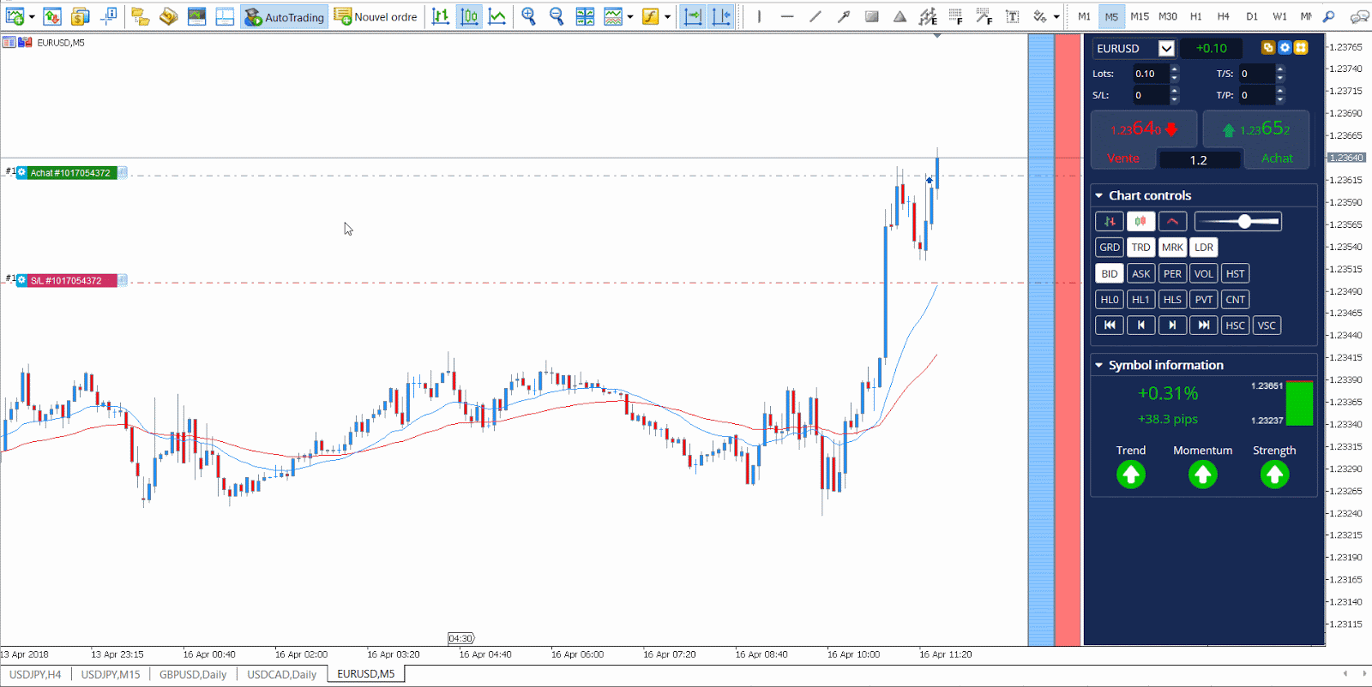The width and height of the screenshot is (1372, 687).
Task: Toggle the ASK line button
Action: tap(1140, 274)
